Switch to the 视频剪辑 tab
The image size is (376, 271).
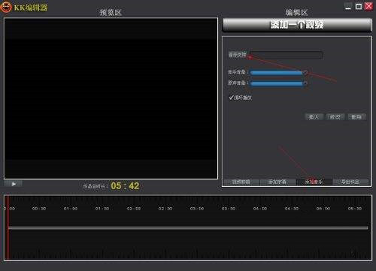(241, 182)
